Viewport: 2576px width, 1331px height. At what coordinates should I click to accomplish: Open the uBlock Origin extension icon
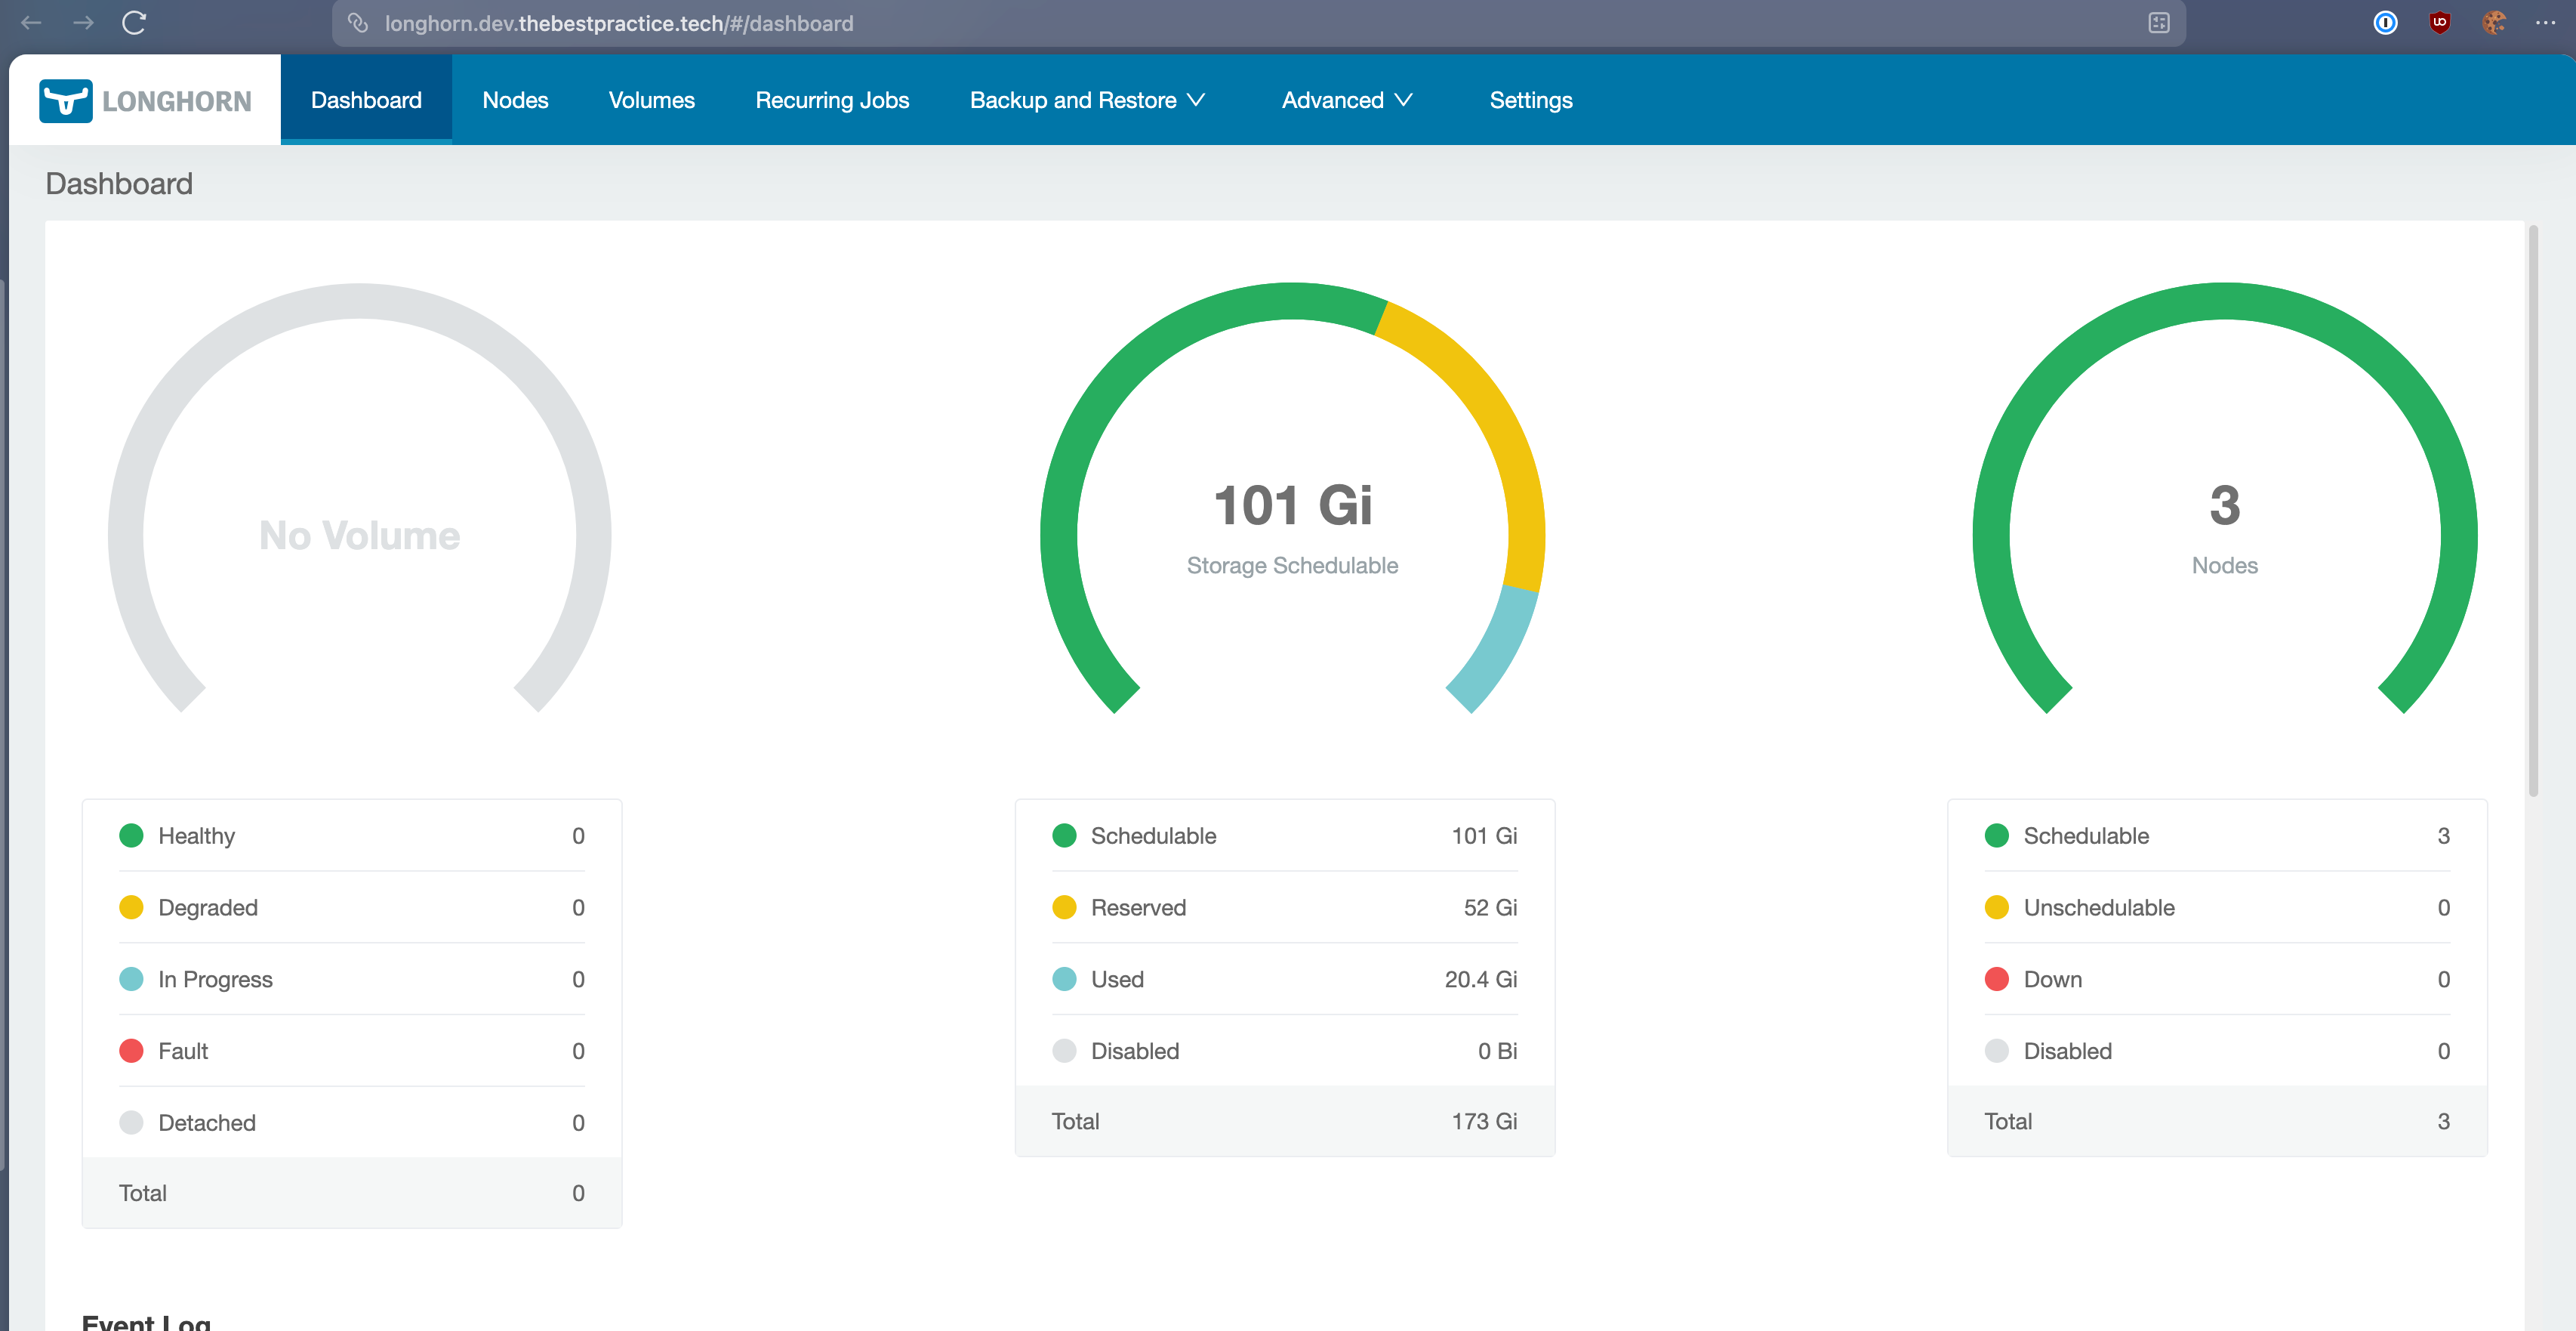tap(2439, 23)
